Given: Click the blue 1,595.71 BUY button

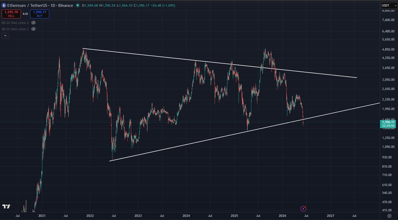Looking at the screenshot, I should [39, 14].
